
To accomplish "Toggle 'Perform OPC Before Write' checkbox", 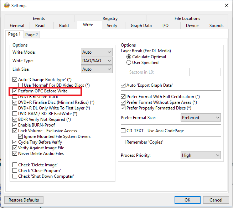I will (x=15, y=91).
